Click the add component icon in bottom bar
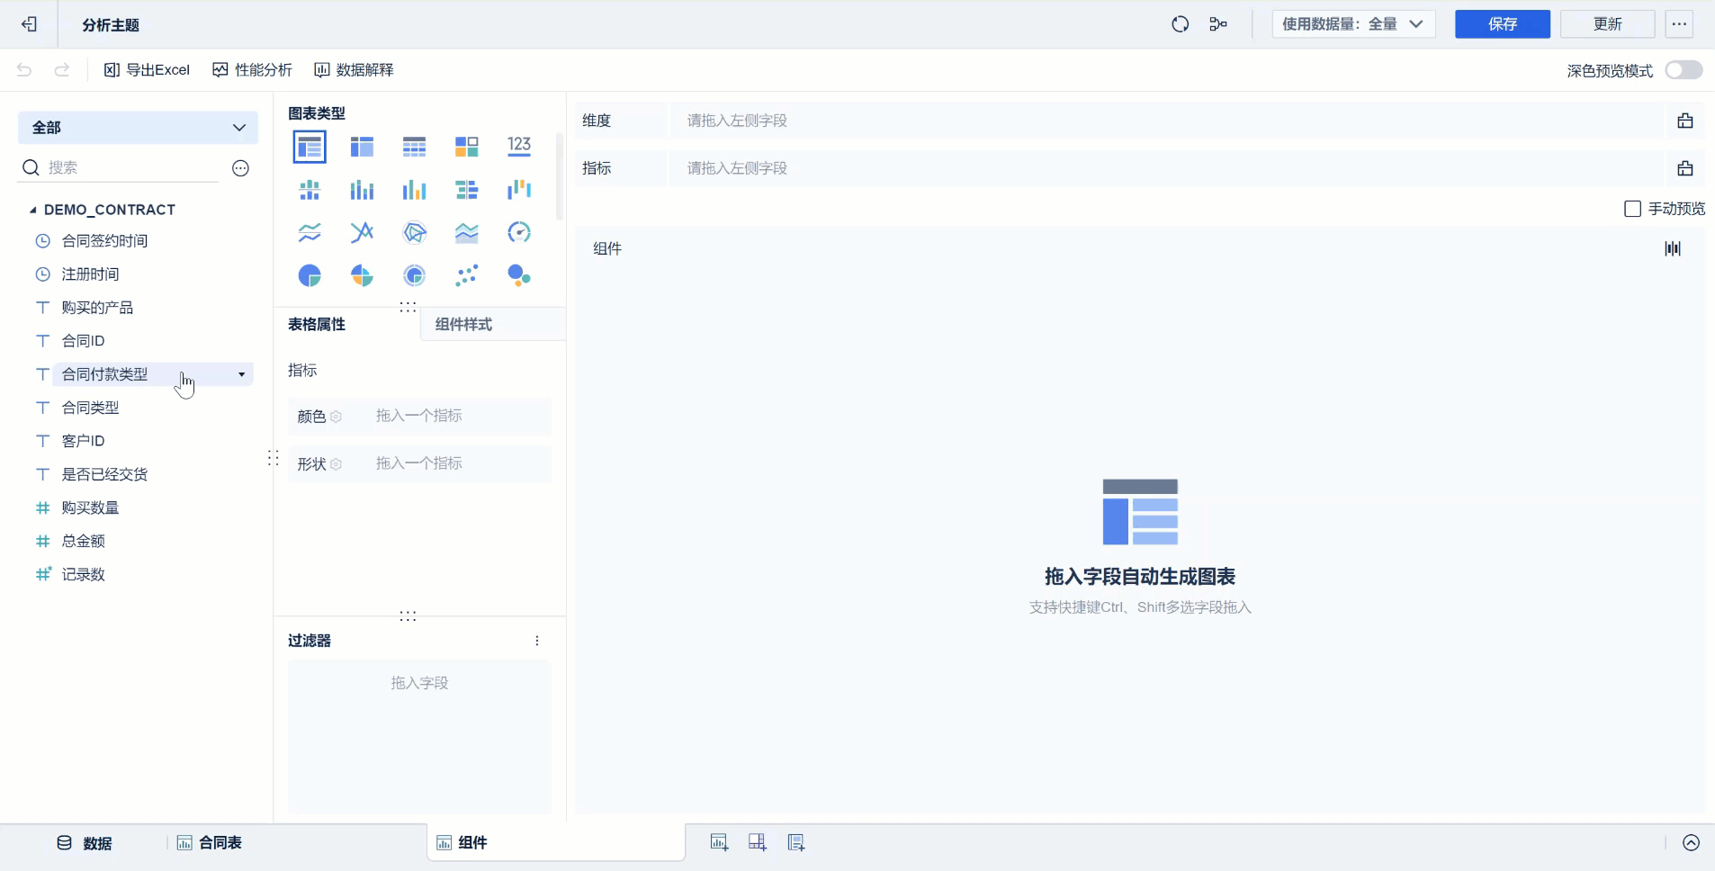The image size is (1715, 871). pos(719,843)
